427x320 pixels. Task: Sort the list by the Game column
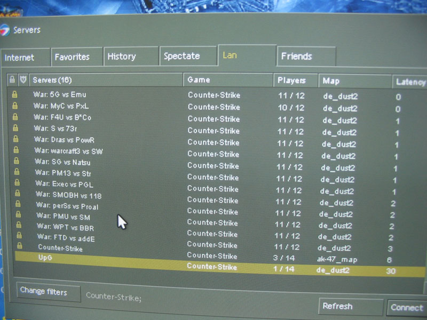[x=228, y=79]
